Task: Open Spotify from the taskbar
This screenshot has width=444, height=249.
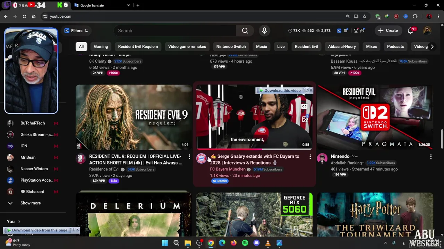Action: [x=245, y=243]
